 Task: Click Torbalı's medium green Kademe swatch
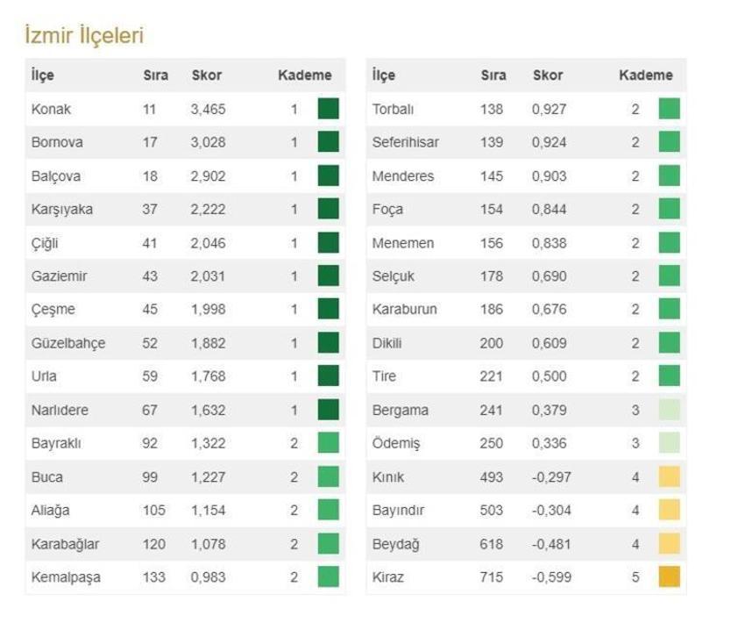pos(670,109)
